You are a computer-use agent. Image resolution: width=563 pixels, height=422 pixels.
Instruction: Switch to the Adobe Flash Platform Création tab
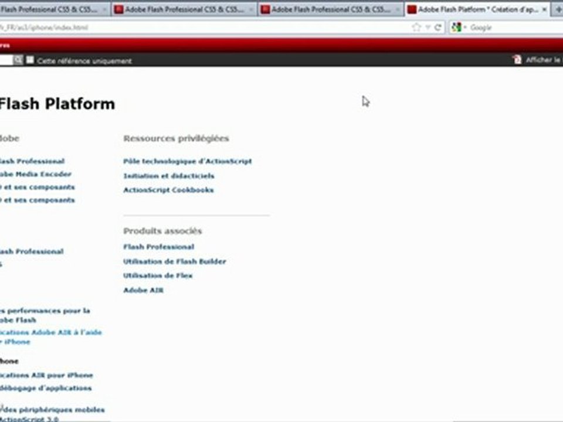coord(477,10)
